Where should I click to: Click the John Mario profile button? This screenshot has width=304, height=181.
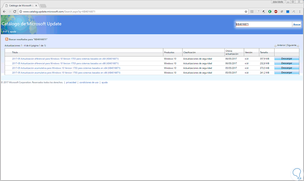coord(278,2)
